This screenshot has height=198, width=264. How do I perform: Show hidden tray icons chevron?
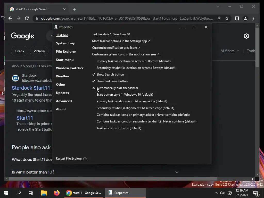click(216, 193)
